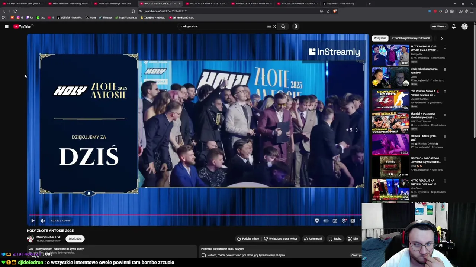Open the Zagrajmy – Najleps bookmark
The height and width of the screenshot is (267, 476).
[x=153, y=17]
